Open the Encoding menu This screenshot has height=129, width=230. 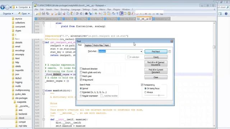65,10
